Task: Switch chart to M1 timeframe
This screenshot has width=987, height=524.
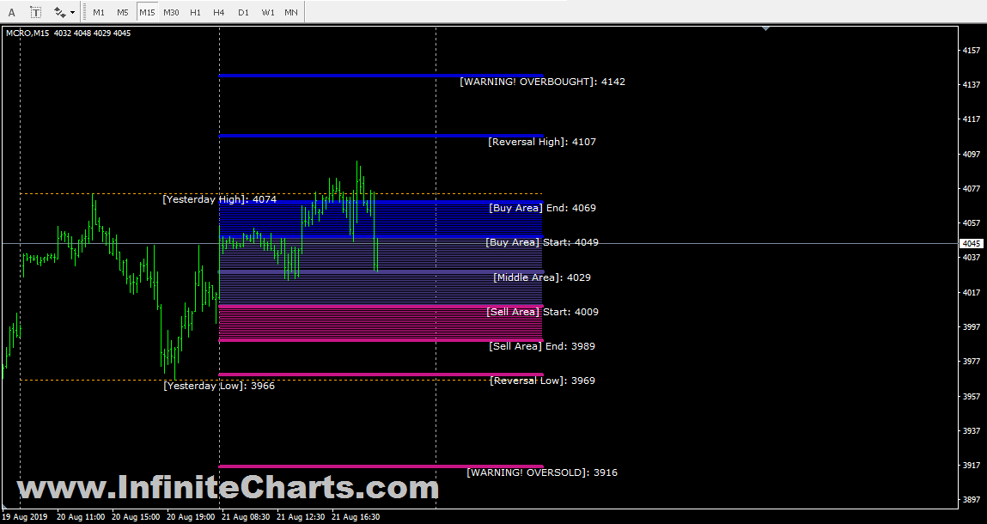Action: pos(98,12)
